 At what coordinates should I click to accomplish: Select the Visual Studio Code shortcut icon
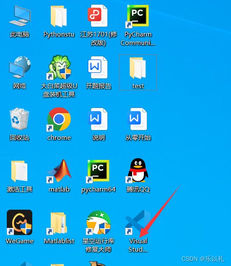click(x=138, y=222)
